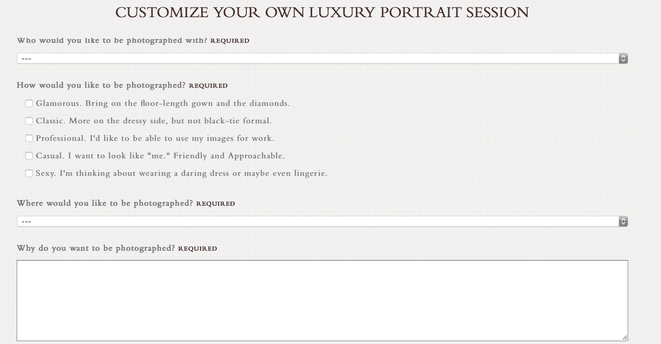The width and height of the screenshot is (661, 344).
Task: Tick the Casual checkbox
Action: [29, 156]
